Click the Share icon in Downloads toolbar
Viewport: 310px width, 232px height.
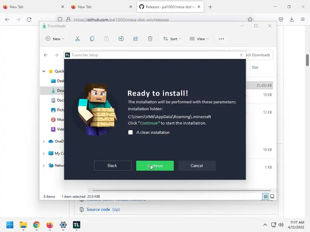tap(136, 39)
